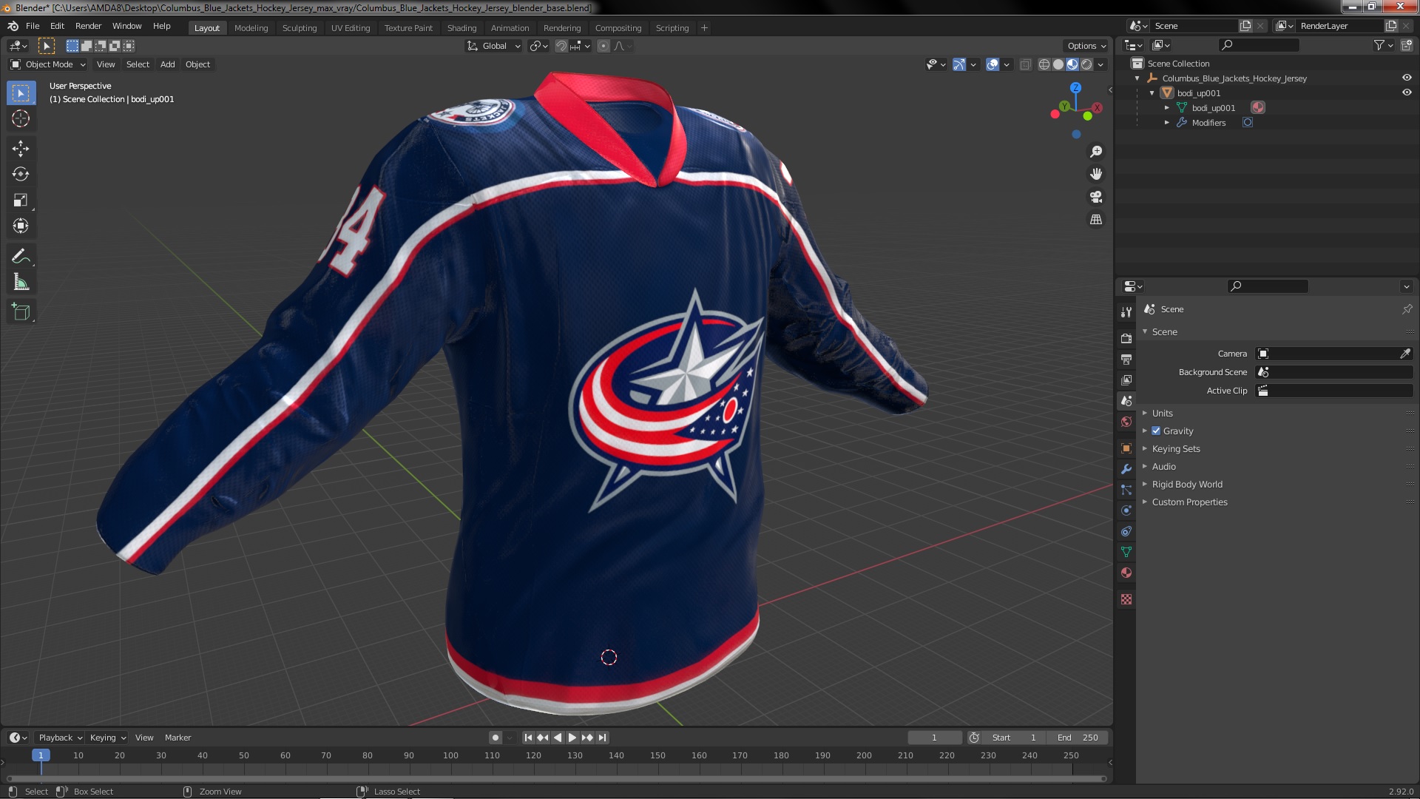Pin the Scene properties panel

(x=1407, y=309)
